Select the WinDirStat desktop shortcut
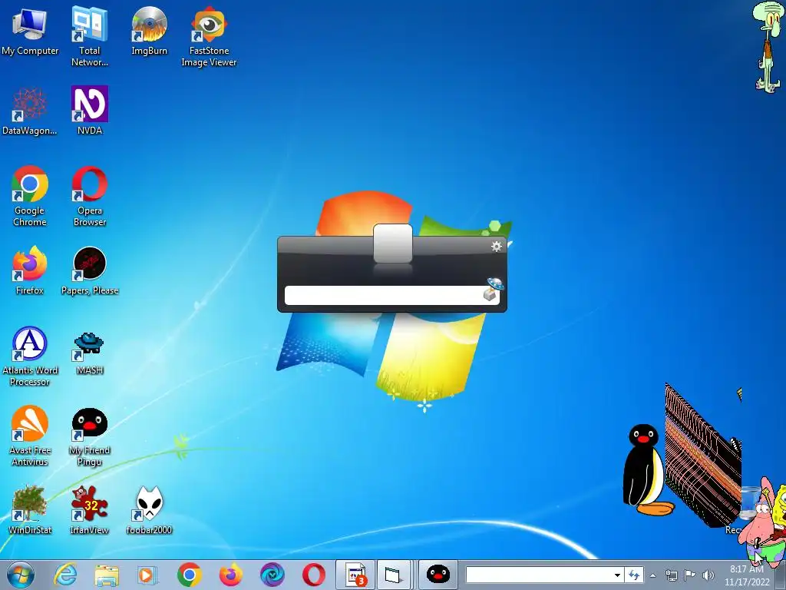Viewport: 786px width, 590px height. pos(30,510)
